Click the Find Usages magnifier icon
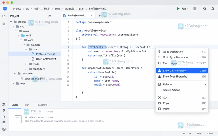The height and width of the screenshot is (136, 218). click(x=159, y=63)
